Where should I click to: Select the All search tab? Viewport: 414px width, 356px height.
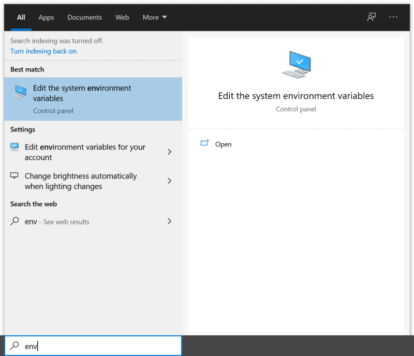coord(21,18)
